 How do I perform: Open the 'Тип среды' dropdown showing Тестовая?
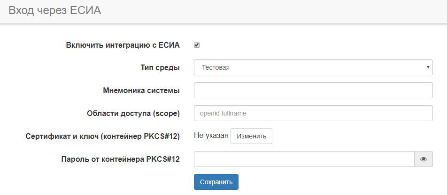[313, 67]
